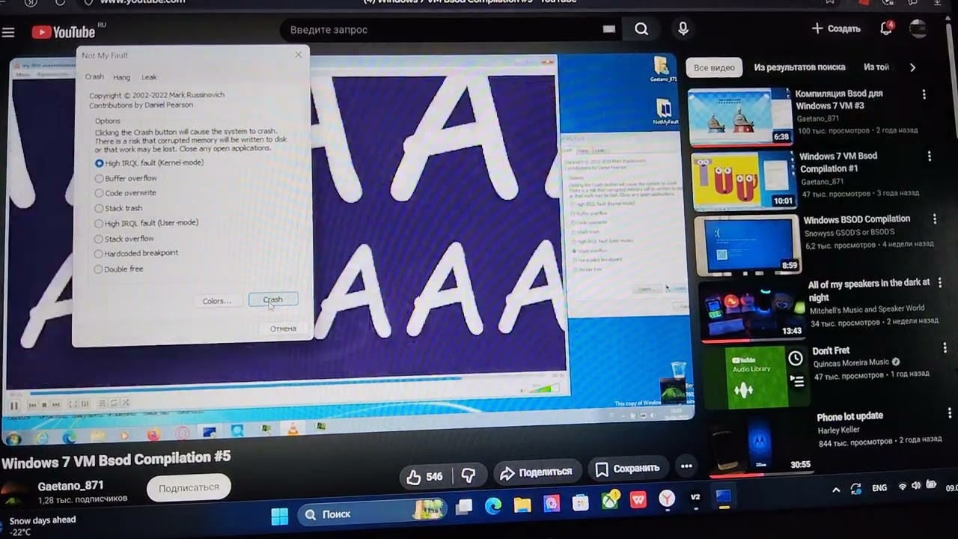
Task: Adjust the green VLC volume slider
Action: point(546,389)
